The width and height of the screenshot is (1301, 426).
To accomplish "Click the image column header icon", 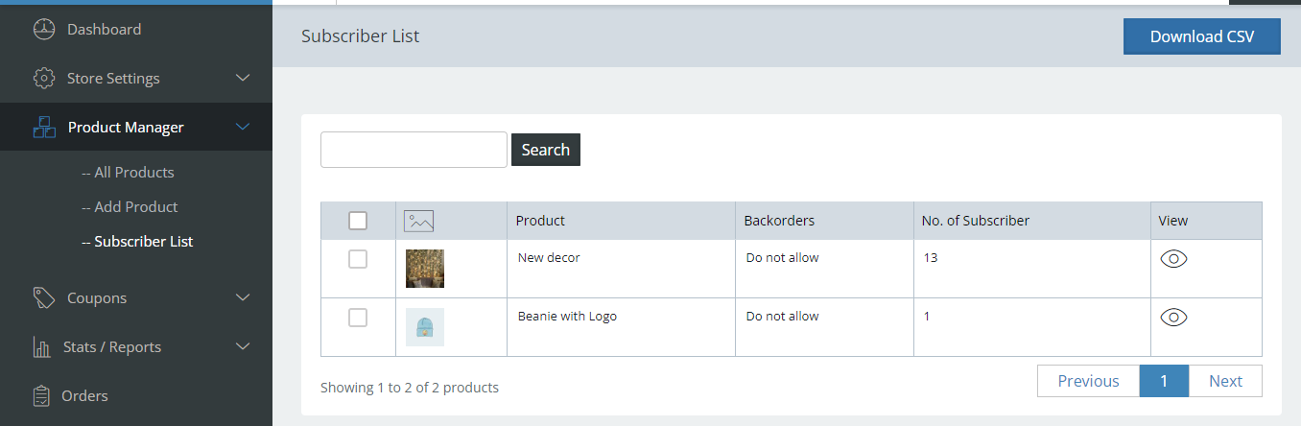I will (x=419, y=222).
